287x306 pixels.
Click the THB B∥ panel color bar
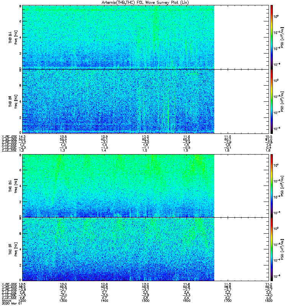tap(272, 101)
